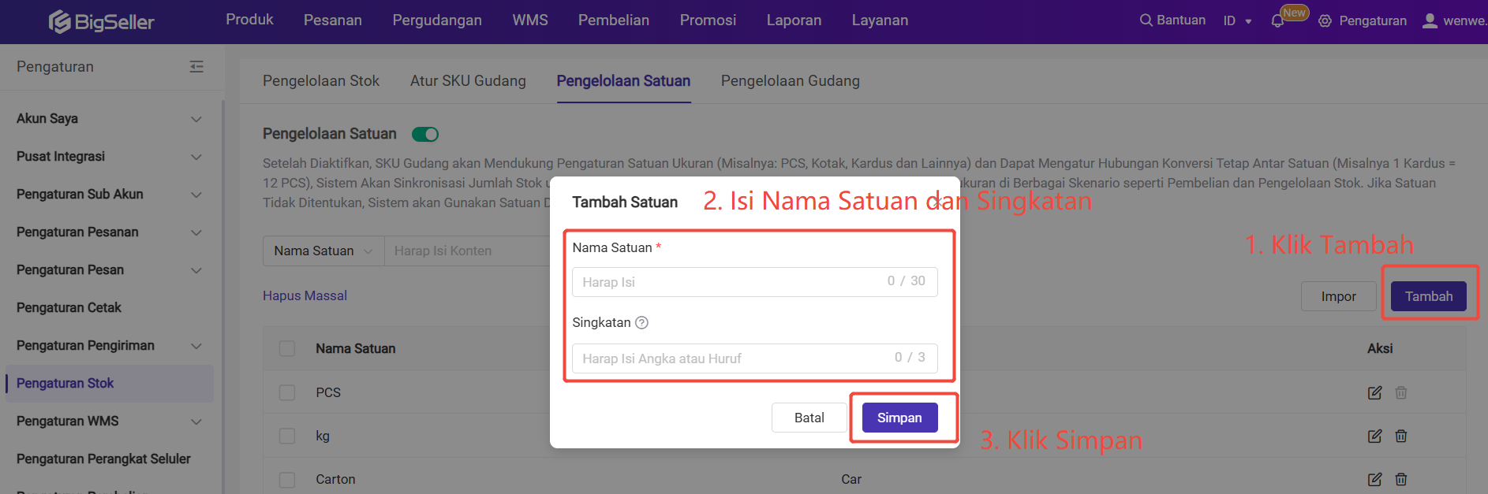This screenshot has width=1488, height=494.
Task: Click the user profile icon
Action: pos(1430,20)
